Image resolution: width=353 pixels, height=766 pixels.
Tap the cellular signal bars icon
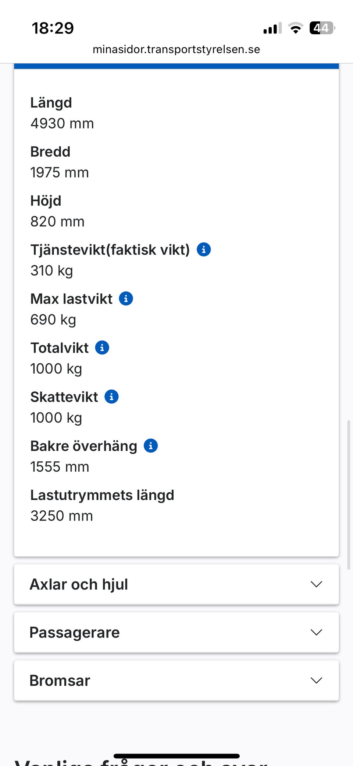tap(272, 28)
